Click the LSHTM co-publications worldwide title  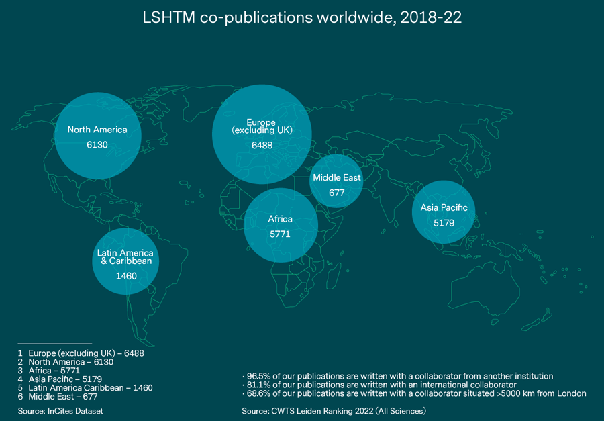pyautogui.click(x=302, y=18)
